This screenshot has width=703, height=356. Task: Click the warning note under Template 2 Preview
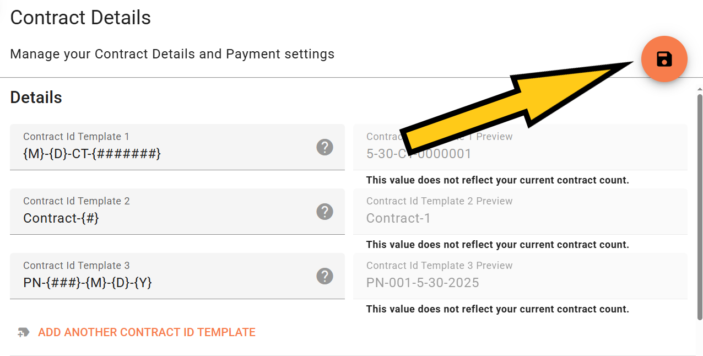(497, 245)
